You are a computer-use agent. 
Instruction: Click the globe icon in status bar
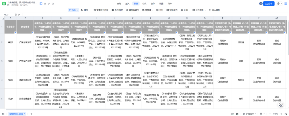(237, 114)
